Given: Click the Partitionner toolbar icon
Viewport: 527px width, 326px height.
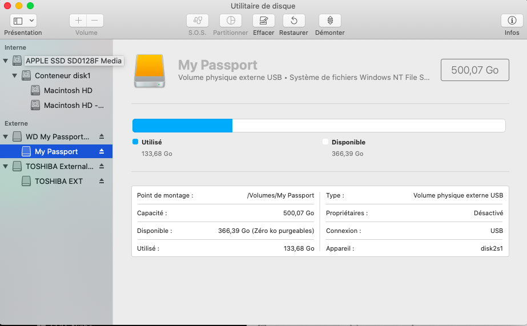Looking at the screenshot, I should coord(231,21).
